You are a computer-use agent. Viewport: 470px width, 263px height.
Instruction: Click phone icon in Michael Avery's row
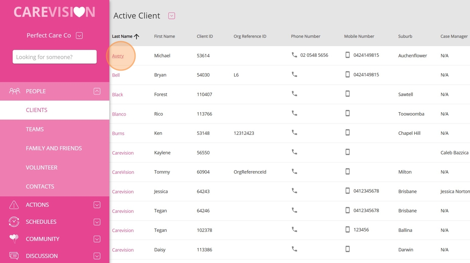(x=294, y=55)
